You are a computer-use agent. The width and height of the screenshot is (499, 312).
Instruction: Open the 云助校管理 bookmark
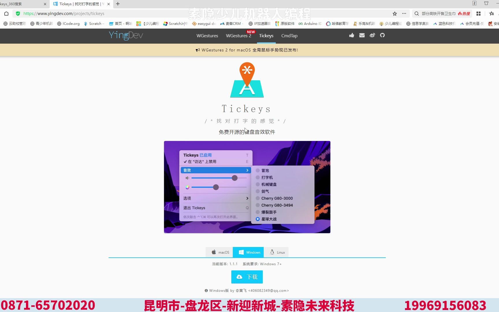14,24
